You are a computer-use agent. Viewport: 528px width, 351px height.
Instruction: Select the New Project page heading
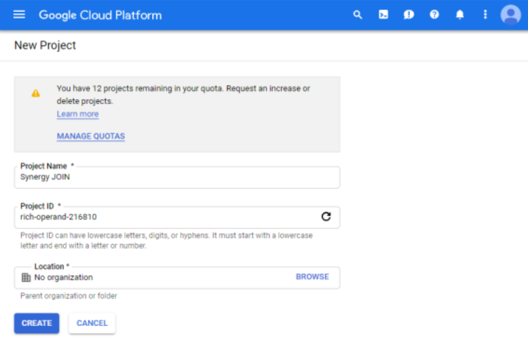45,45
